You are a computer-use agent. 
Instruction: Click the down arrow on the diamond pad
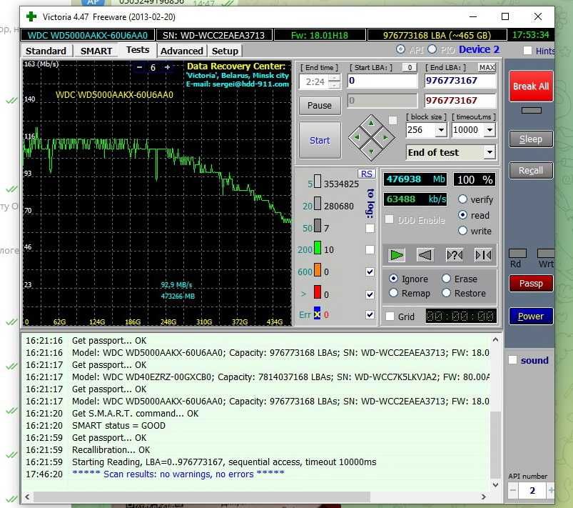[x=371, y=151]
